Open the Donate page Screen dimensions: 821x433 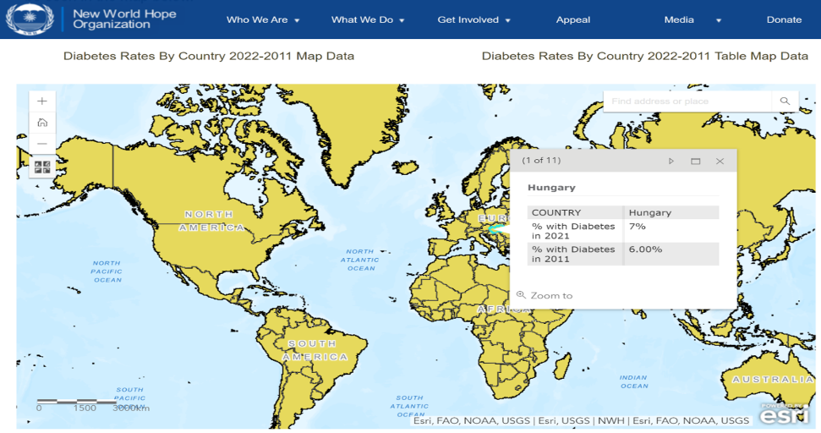pyautogui.click(x=784, y=19)
